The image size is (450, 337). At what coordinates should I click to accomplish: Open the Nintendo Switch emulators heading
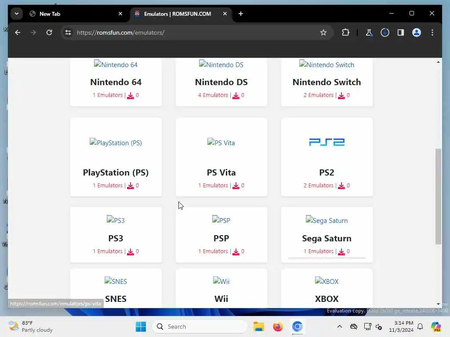point(327,82)
